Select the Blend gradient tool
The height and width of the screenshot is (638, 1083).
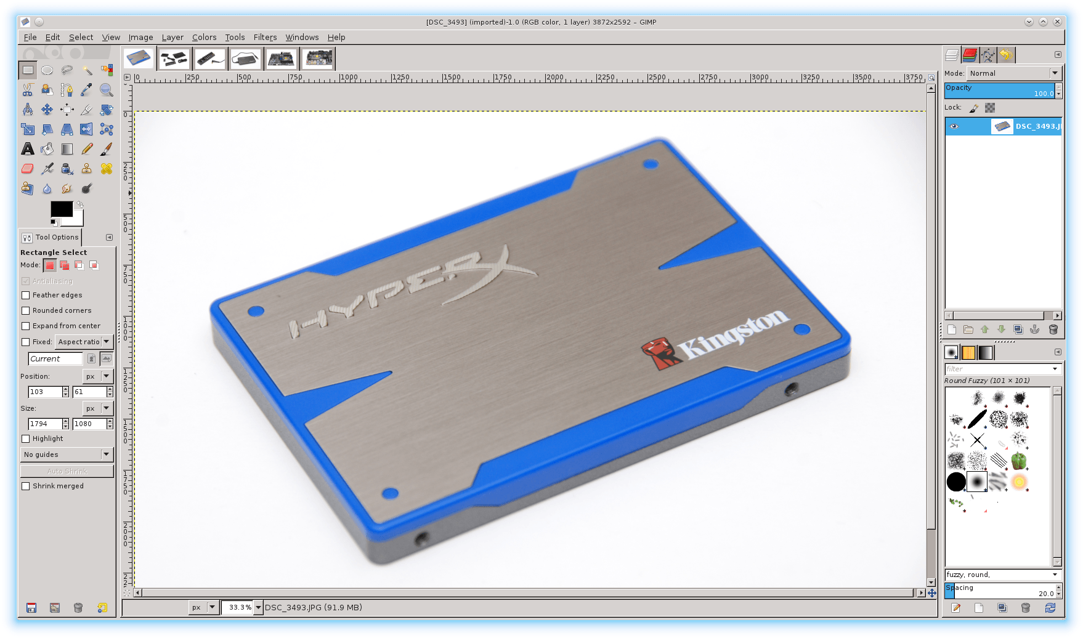[67, 149]
